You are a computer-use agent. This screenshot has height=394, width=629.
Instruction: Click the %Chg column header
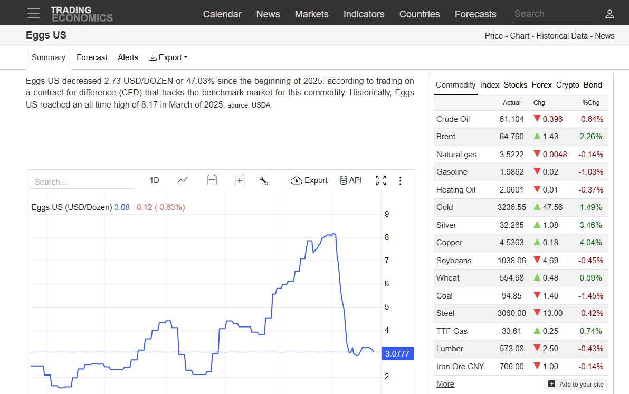point(591,103)
